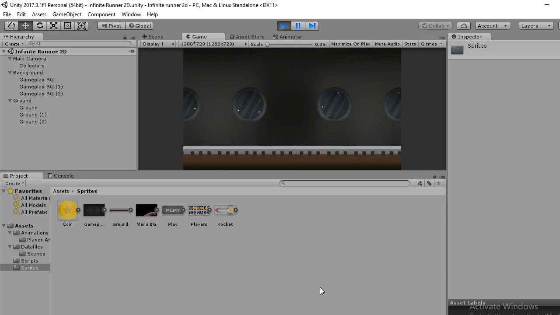
Task: Select Gameplay BG (2) object
Action: pyautogui.click(x=41, y=94)
